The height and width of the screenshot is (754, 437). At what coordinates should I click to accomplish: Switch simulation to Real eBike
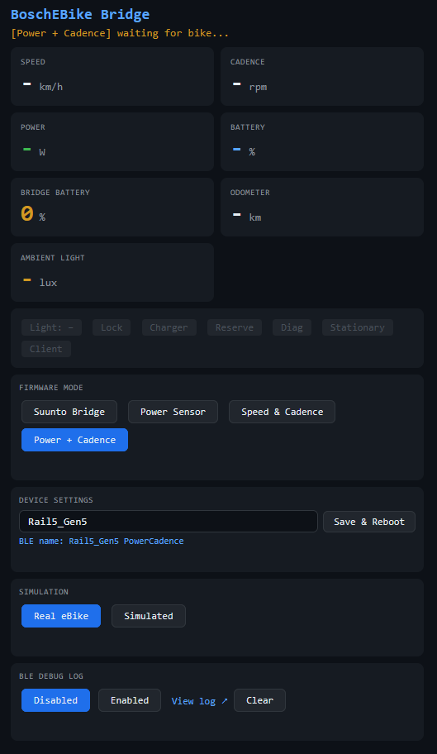coord(61,615)
